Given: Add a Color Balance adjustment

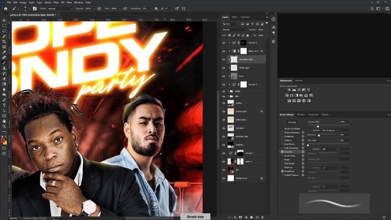Looking at the screenshot, I should pyautogui.click(x=291, y=95).
